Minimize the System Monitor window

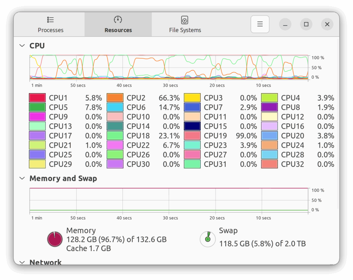(285, 24)
